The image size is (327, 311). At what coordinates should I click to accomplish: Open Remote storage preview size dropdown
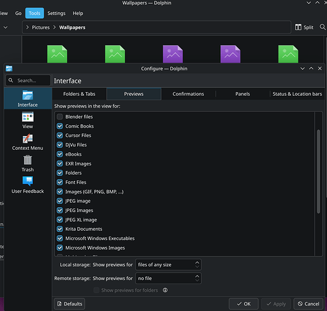(x=168, y=278)
